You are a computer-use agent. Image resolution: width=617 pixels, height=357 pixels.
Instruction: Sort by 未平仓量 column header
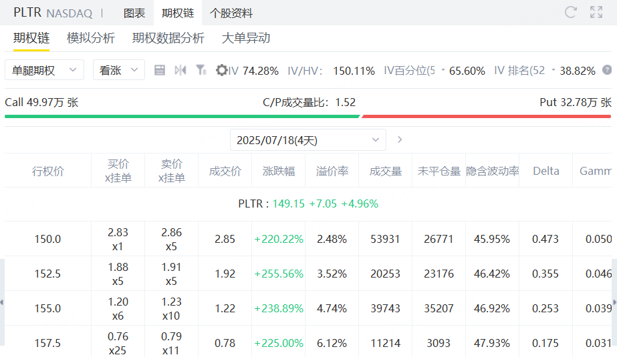[x=439, y=171]
